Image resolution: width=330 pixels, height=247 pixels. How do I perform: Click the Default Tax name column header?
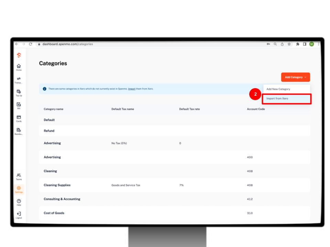point(123,109)
